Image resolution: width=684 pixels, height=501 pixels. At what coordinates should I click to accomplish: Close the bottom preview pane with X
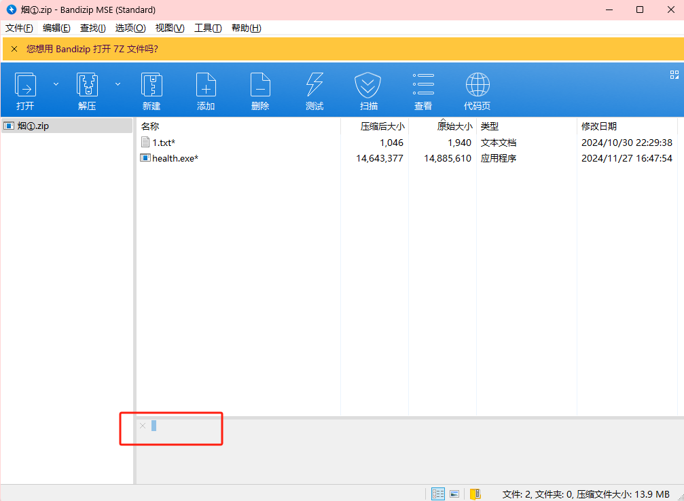click(x=143, y=426)
